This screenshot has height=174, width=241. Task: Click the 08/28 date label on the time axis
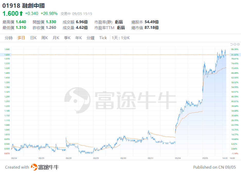pos(69,158)
